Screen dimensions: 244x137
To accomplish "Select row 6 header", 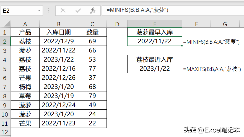I will [5, 78].
